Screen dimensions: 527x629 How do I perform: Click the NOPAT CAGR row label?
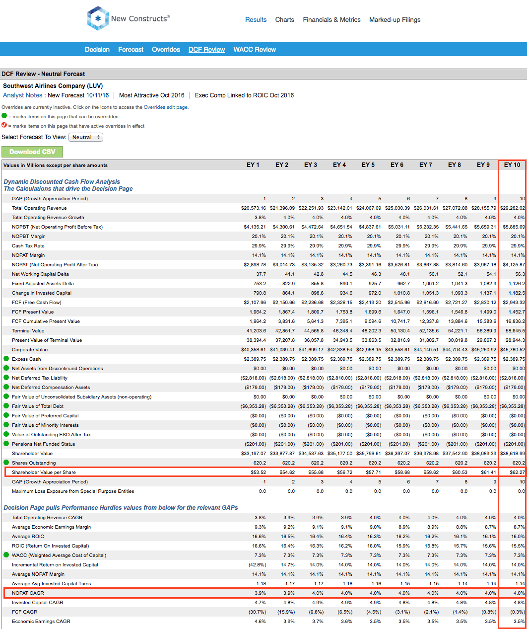coord(28,593)
